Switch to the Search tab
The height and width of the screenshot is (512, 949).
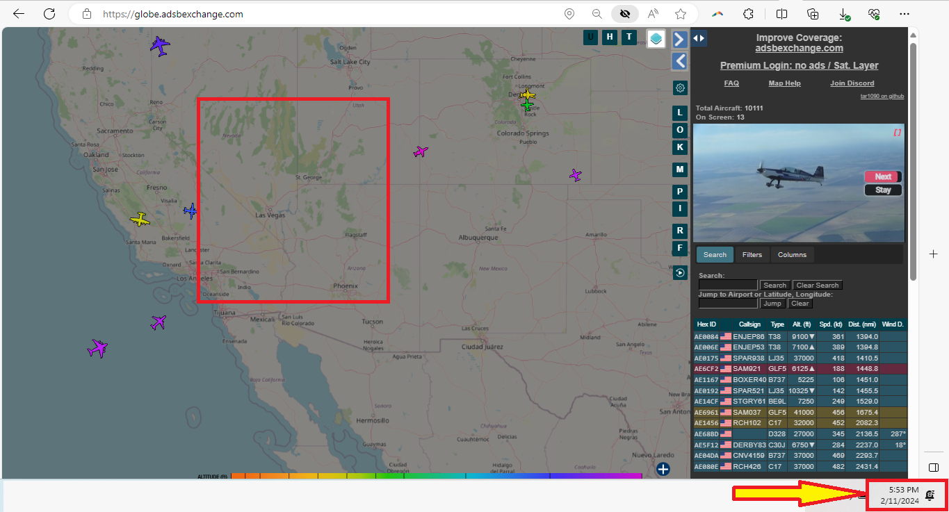click(x=715, y=255)
